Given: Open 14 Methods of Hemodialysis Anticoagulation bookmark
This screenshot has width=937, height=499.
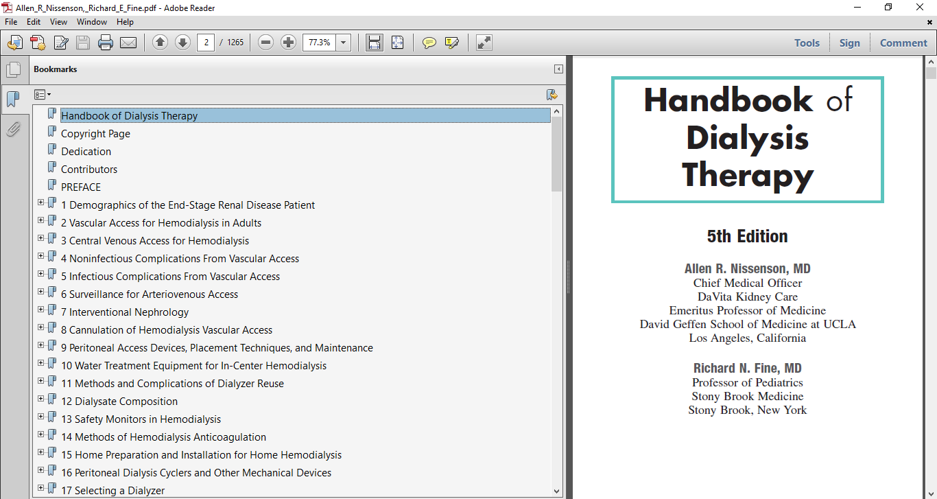Looking at the screenshot, I should click(x=163, y=437).
